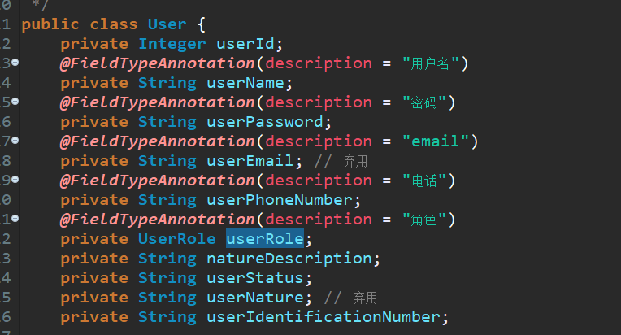Viewport: 621px width, 335px height.
Task: Click the "用户名" description string
Action: (431, 63)
